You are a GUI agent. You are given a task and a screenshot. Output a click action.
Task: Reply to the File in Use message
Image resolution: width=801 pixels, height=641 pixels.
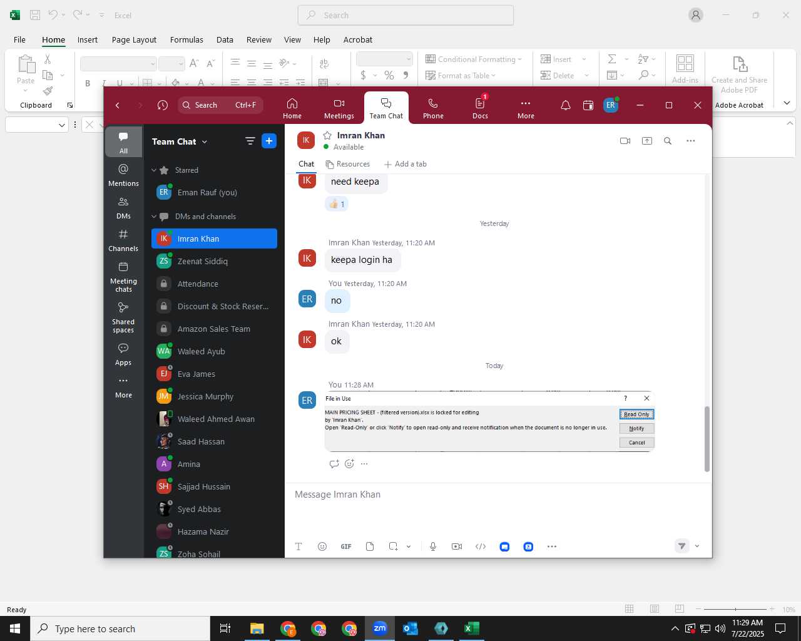(334, 464)
